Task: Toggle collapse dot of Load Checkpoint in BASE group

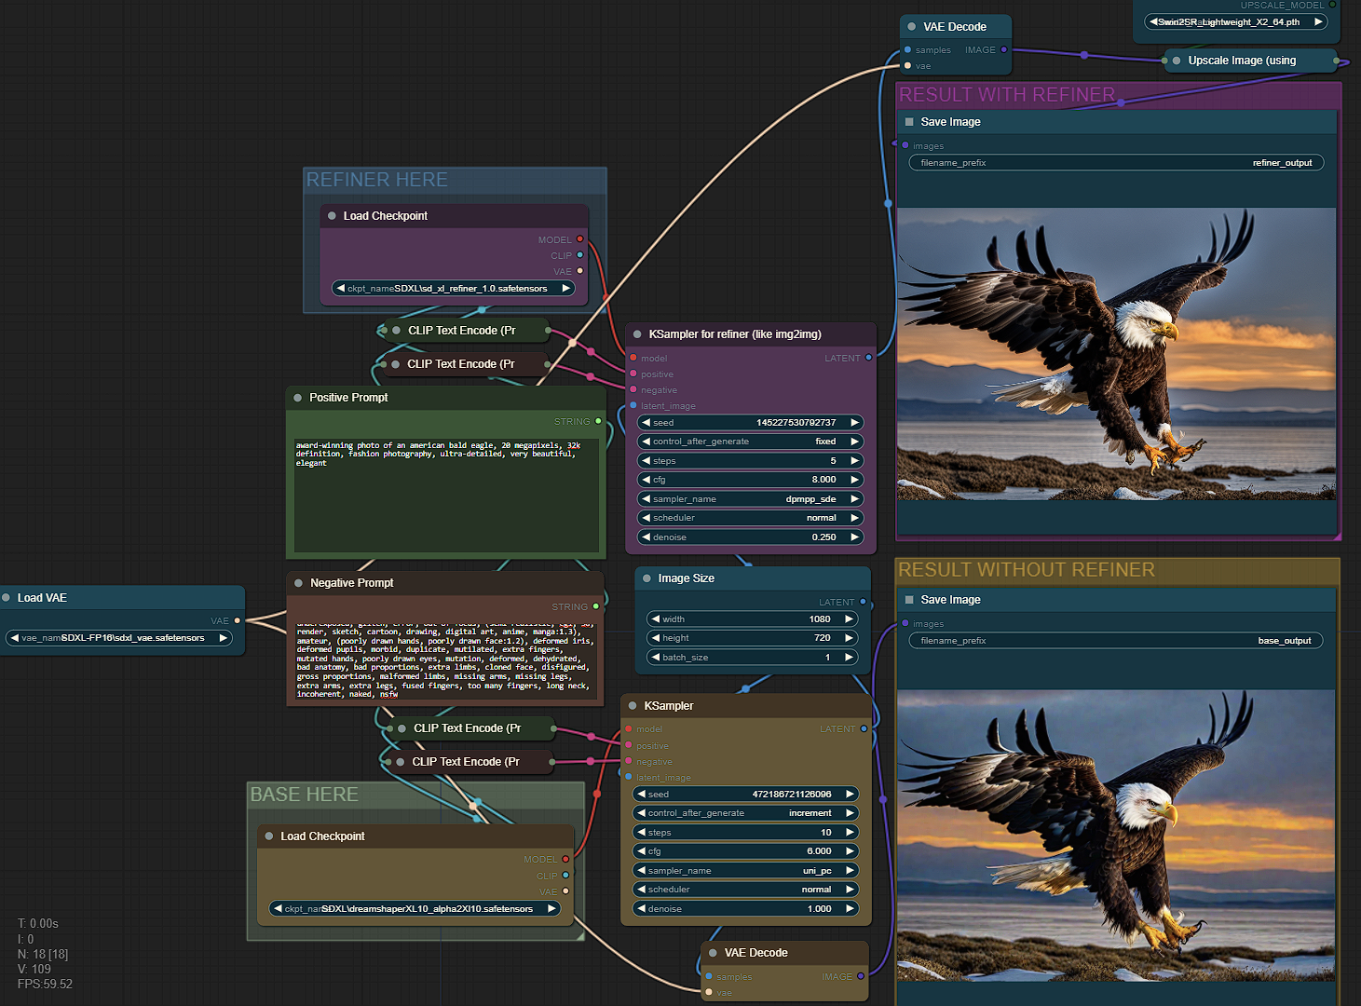Action: pyautogui.click(x=269, y=836)
